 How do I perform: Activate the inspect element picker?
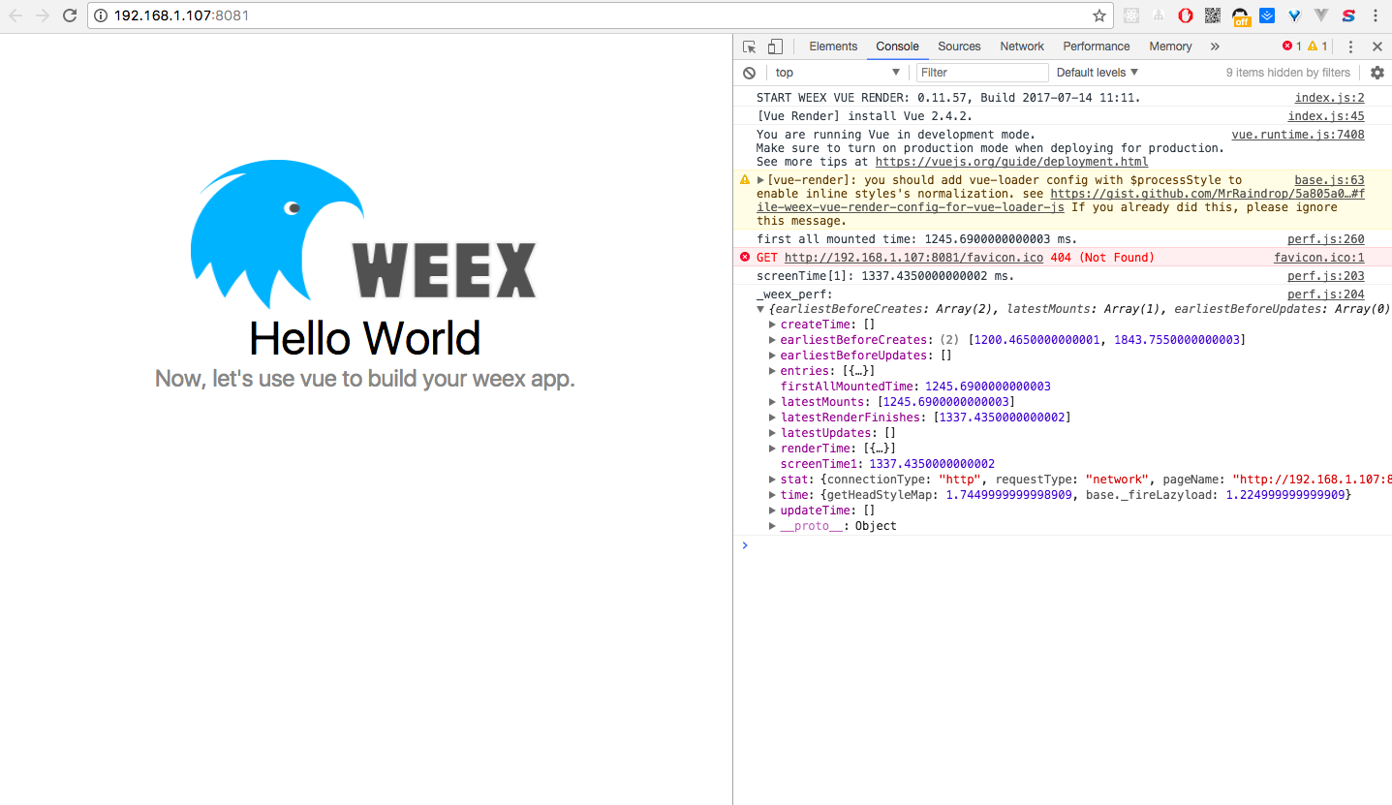[750, 46]
